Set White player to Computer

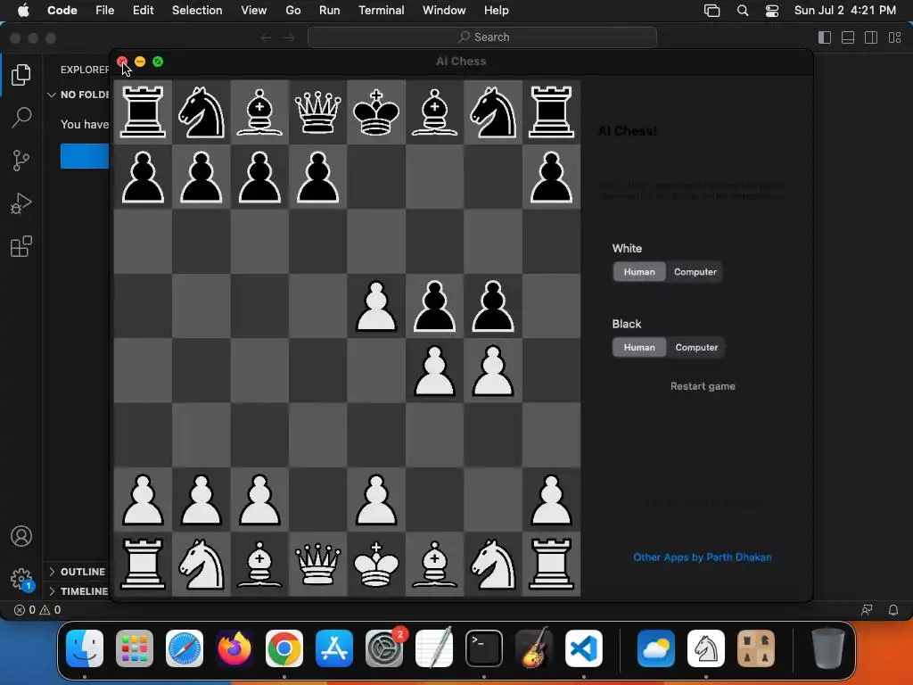(x=695, y=272)
